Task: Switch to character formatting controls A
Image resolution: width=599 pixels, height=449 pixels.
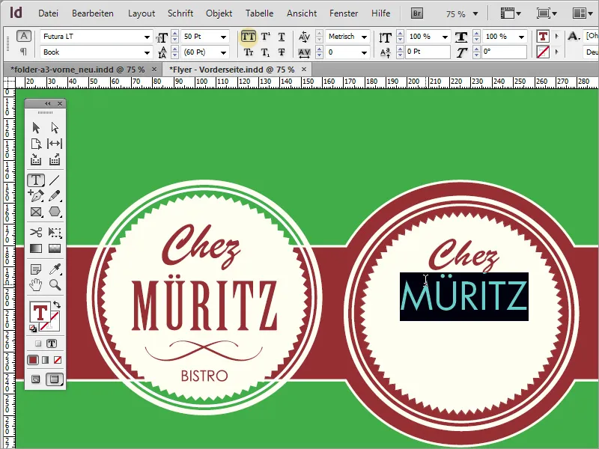Action: (24, 36)
